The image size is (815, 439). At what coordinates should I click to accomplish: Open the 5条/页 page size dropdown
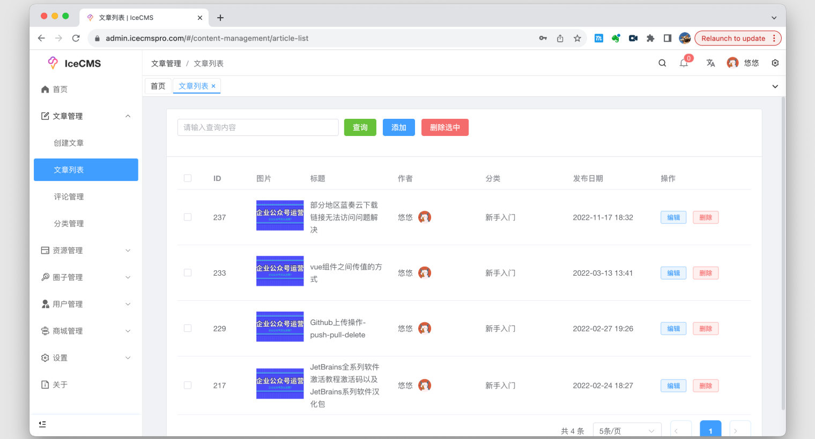(x=626, y=430)
